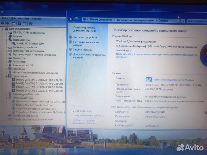Click the control panel search field
Viewport: 207px width, 155px height.
197,21
